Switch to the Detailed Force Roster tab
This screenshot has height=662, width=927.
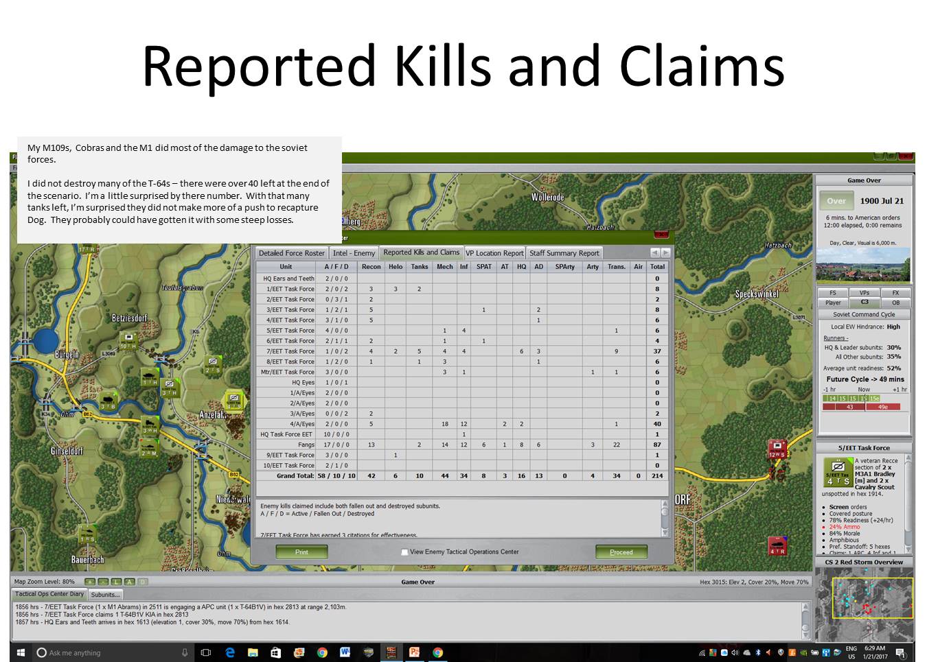[291, 253]
